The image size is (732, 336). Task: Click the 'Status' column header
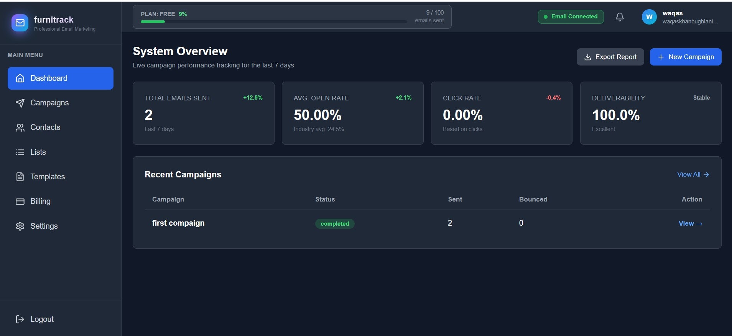[x=325, y=199]
